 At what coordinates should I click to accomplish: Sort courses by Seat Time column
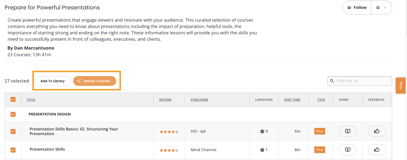tap(292, 100)
